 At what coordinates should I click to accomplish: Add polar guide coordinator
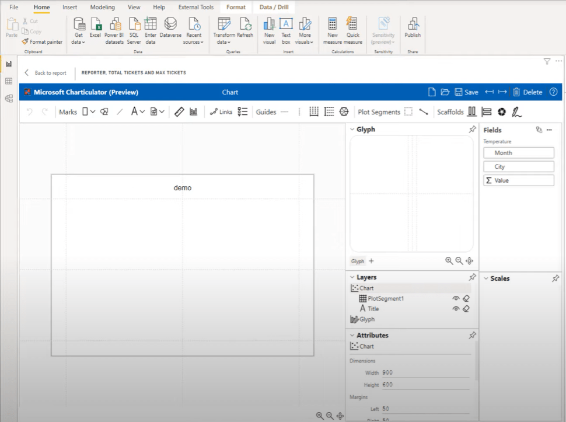(344, 112)
